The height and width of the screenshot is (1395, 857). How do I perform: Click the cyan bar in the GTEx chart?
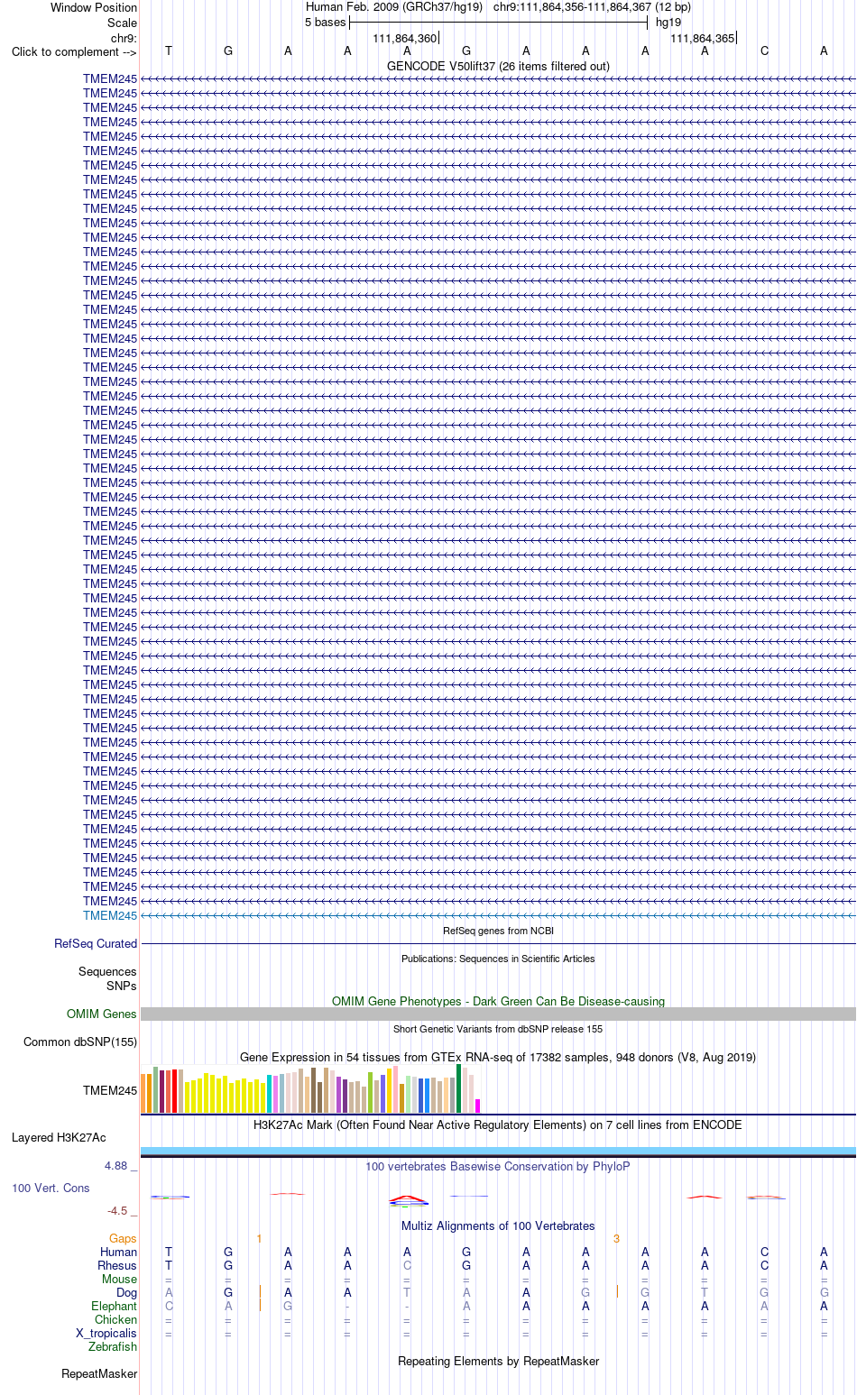point(270,1094)
